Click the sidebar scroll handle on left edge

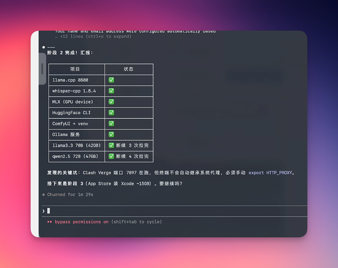[x=42, y=69]
